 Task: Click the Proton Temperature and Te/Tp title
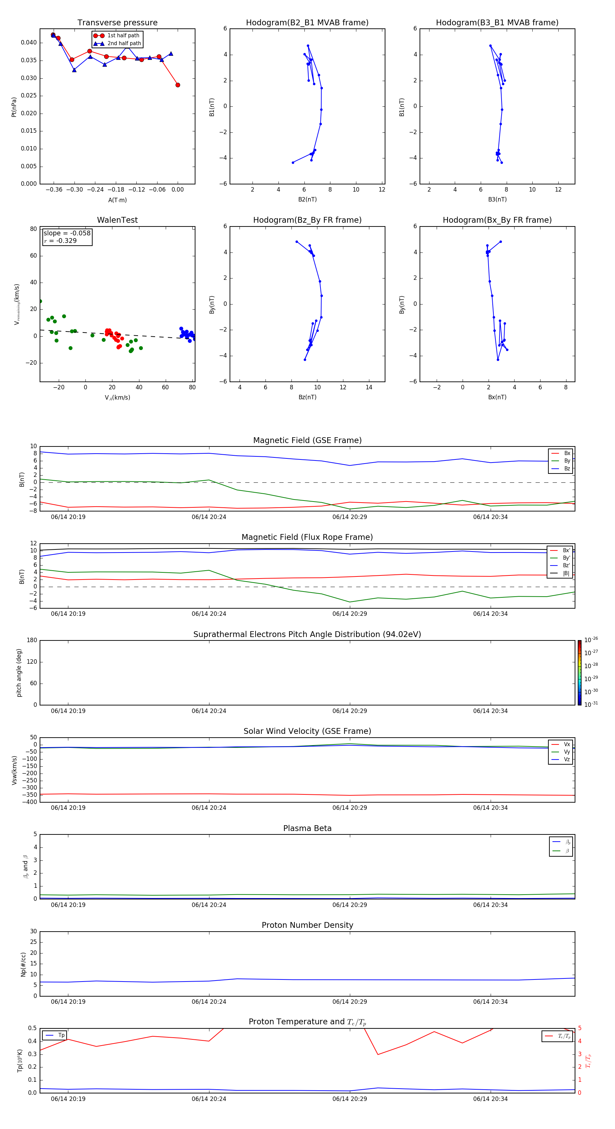pyautogui.click(x=307, y=1022)
